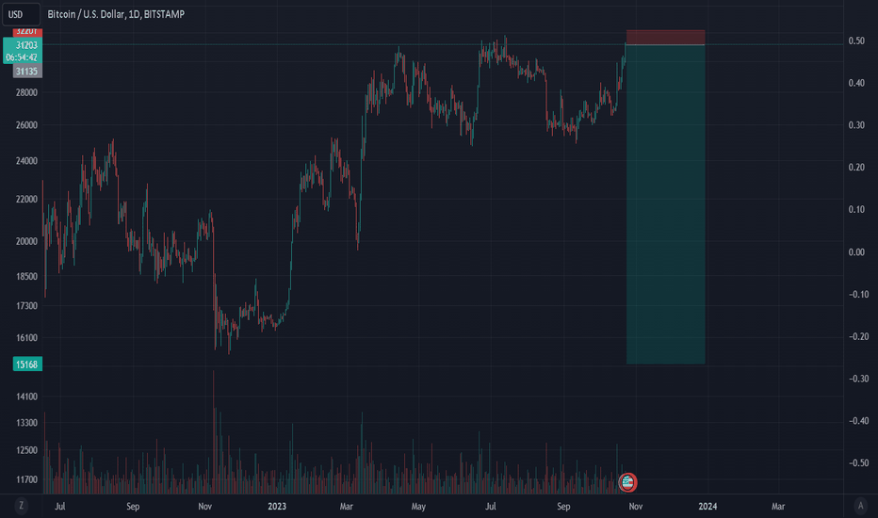This screenshot has height=518, width=878.
Task: Select the red stop-loss zone of the short position
Action: pos(664,37)
